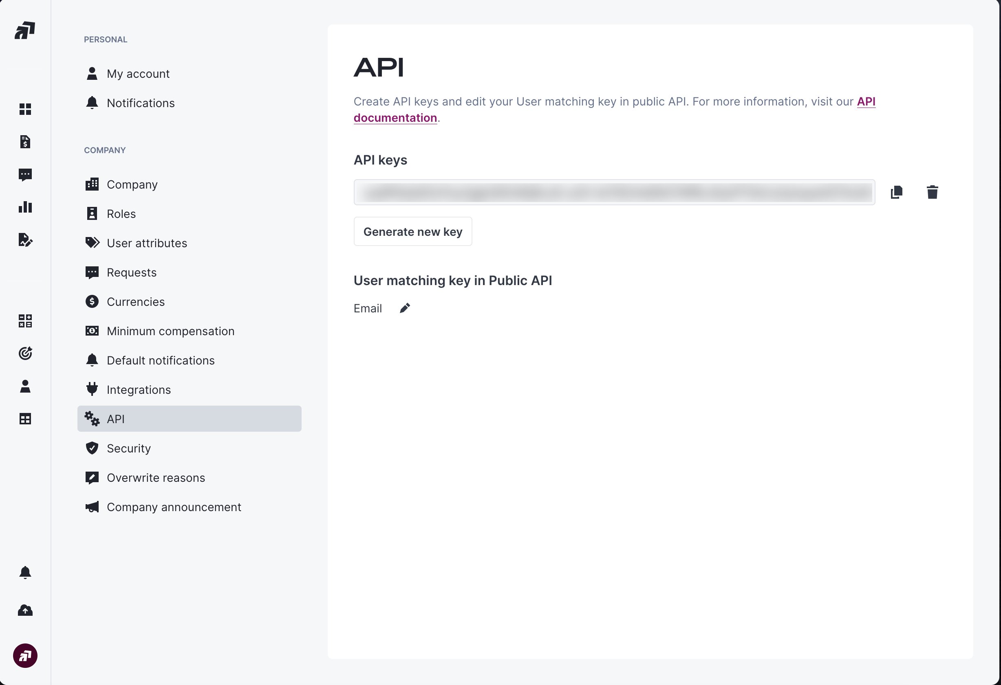Viewport: 1001px width, 685px height.
Task: Click the Email matching key value
Action: point(367,308)
